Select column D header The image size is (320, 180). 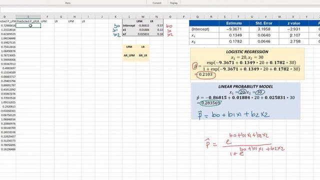coord(4,16)
